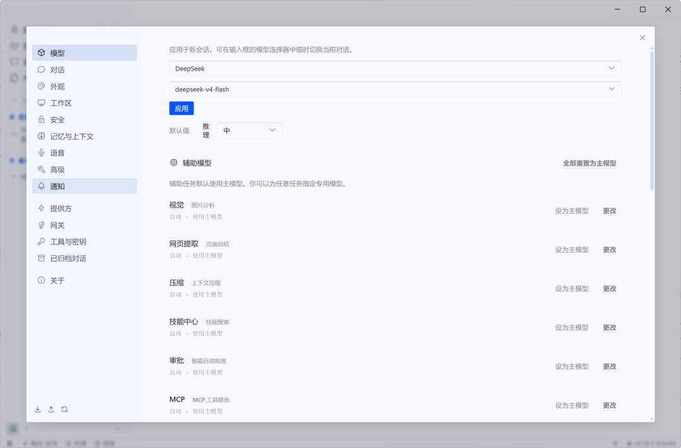Viewport: 681px width, 448px height.
Task: Click 设为主模型 in the 压缩 row
Action: [571, 289]
